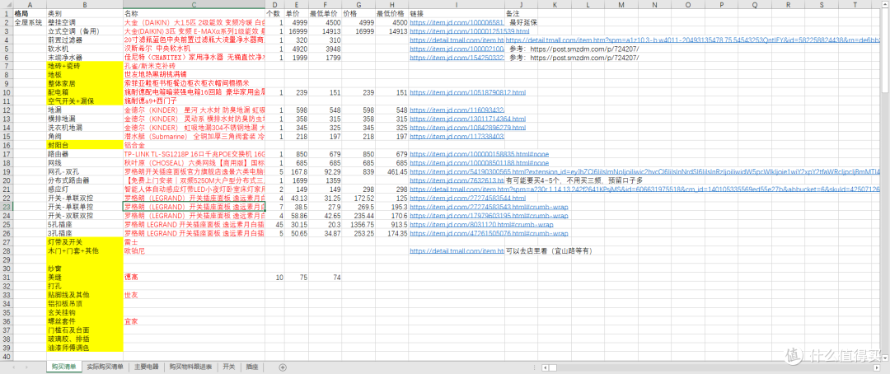
Task: Select the 欧铂尼 name cell
Action: (194, 251)
